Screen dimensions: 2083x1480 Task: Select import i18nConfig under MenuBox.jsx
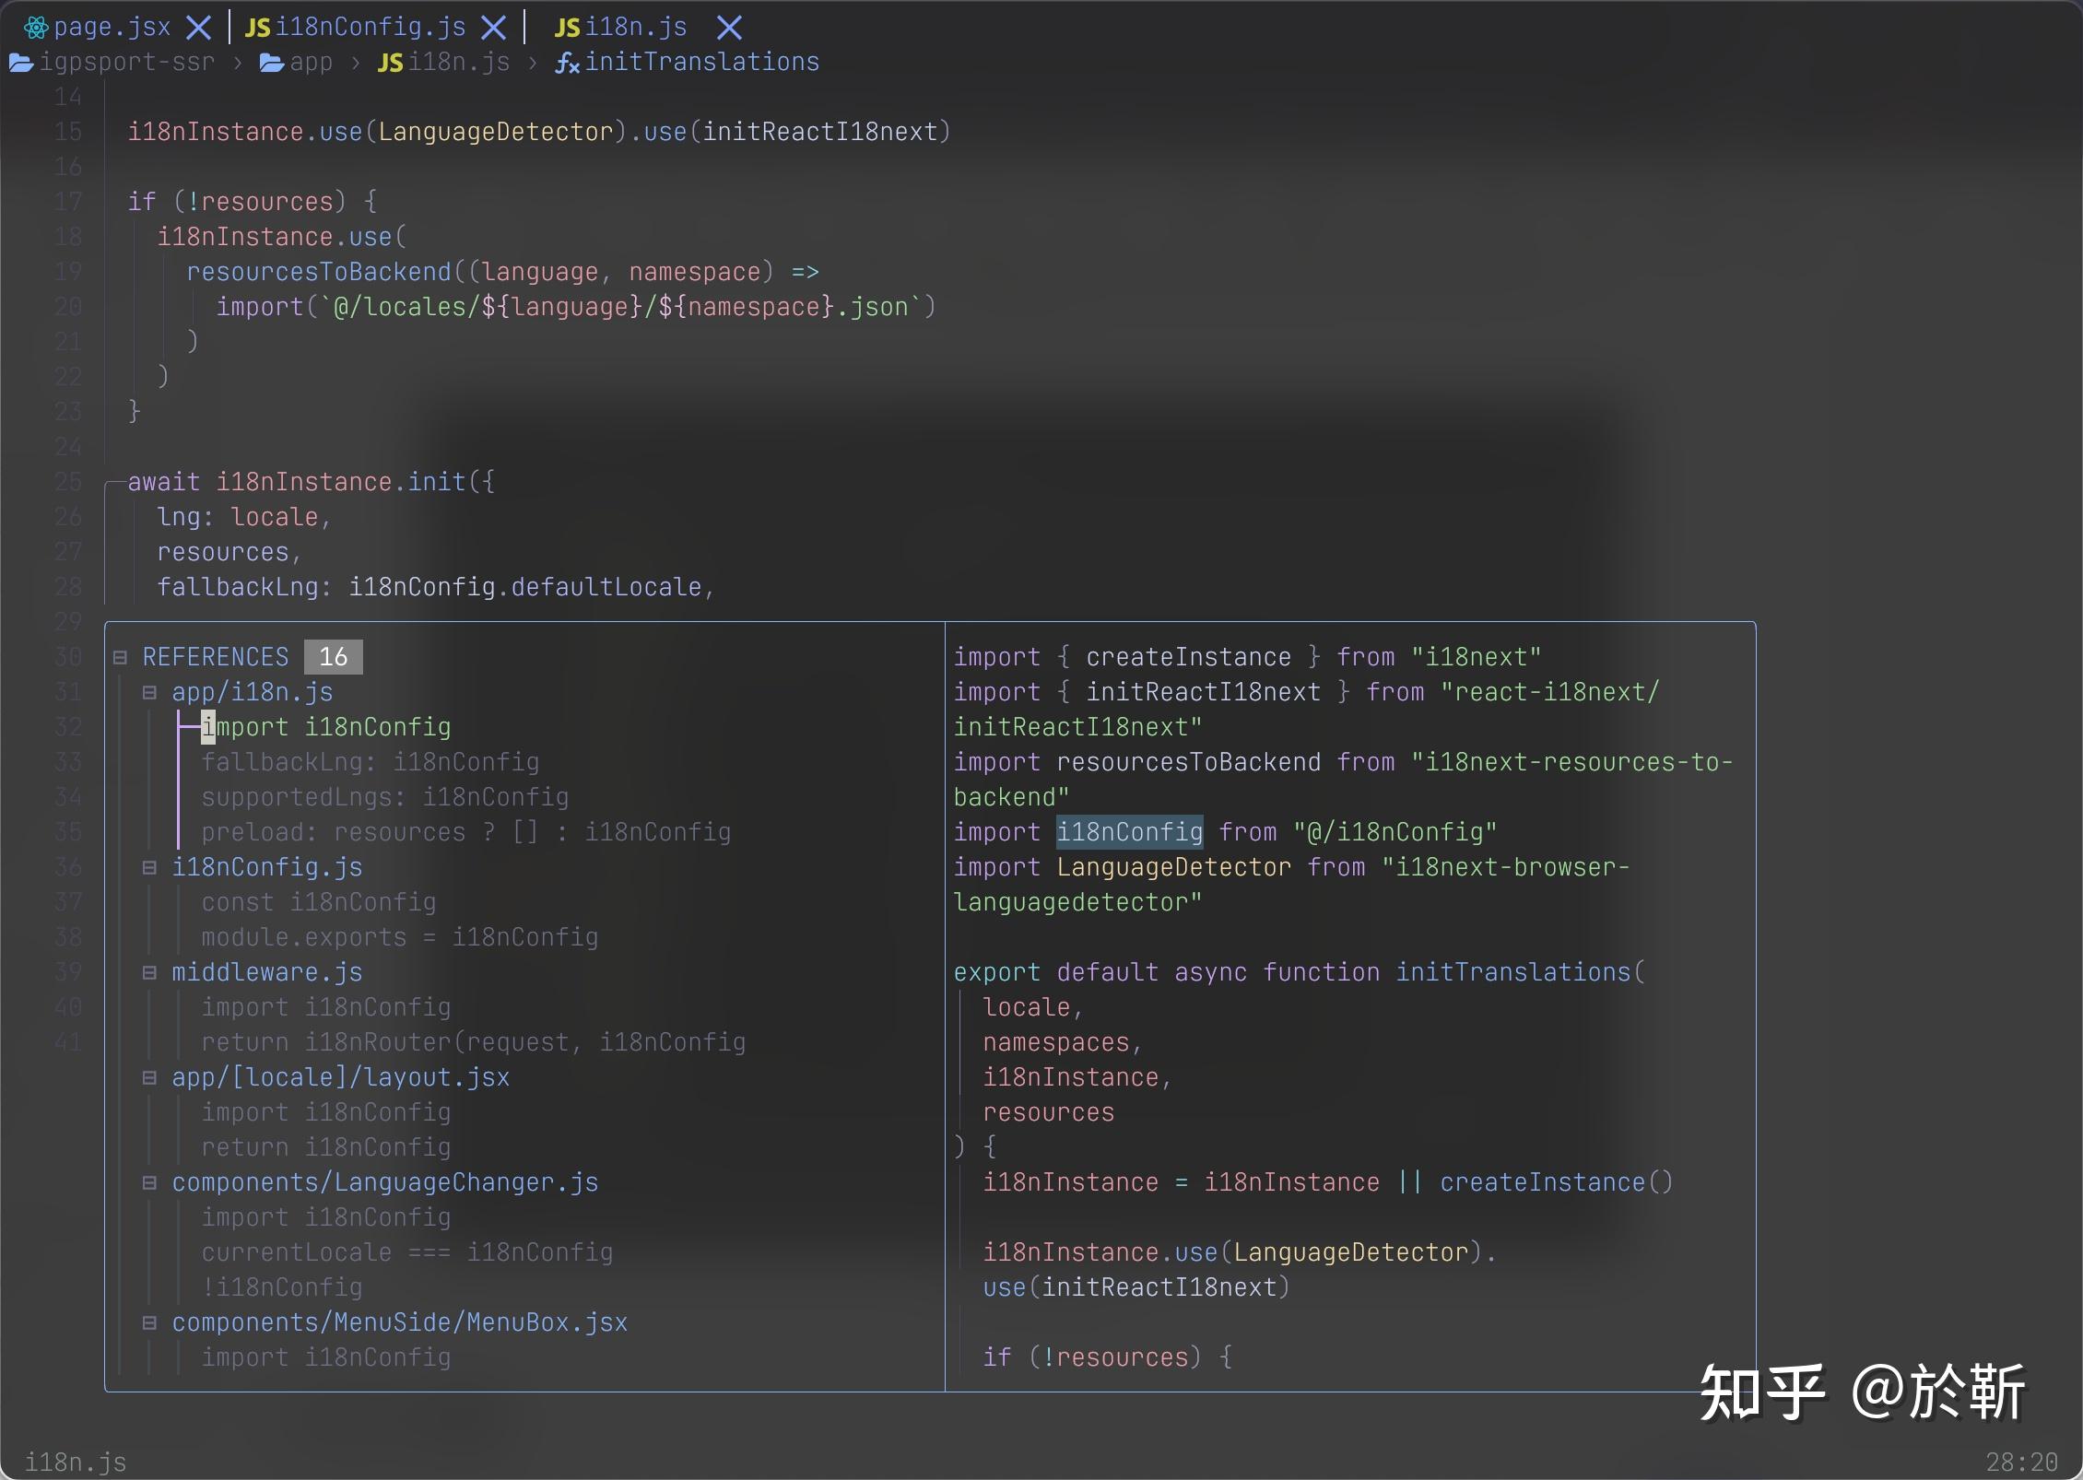(326, 1357)
